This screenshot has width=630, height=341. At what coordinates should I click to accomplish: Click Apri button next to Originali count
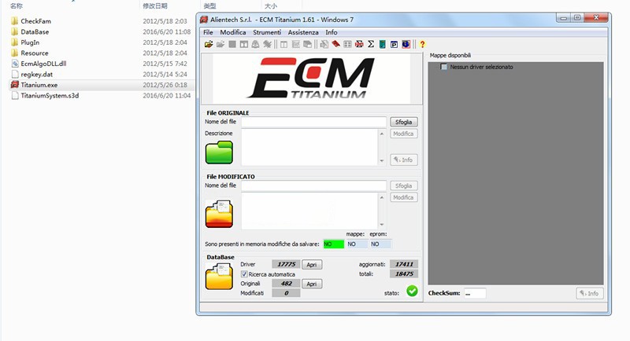[313, 284]
